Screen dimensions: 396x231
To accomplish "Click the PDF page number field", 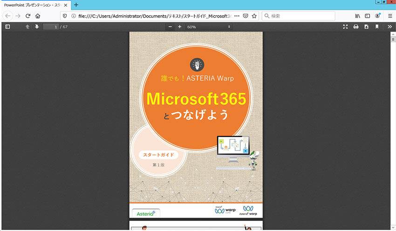I will coord(51,27).
